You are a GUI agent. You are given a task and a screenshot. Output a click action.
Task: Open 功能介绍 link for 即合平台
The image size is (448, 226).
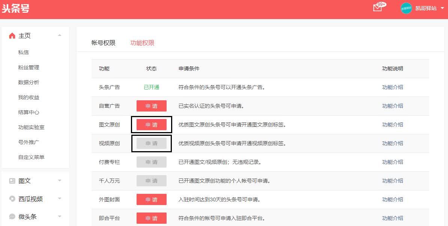pos(392,218)
